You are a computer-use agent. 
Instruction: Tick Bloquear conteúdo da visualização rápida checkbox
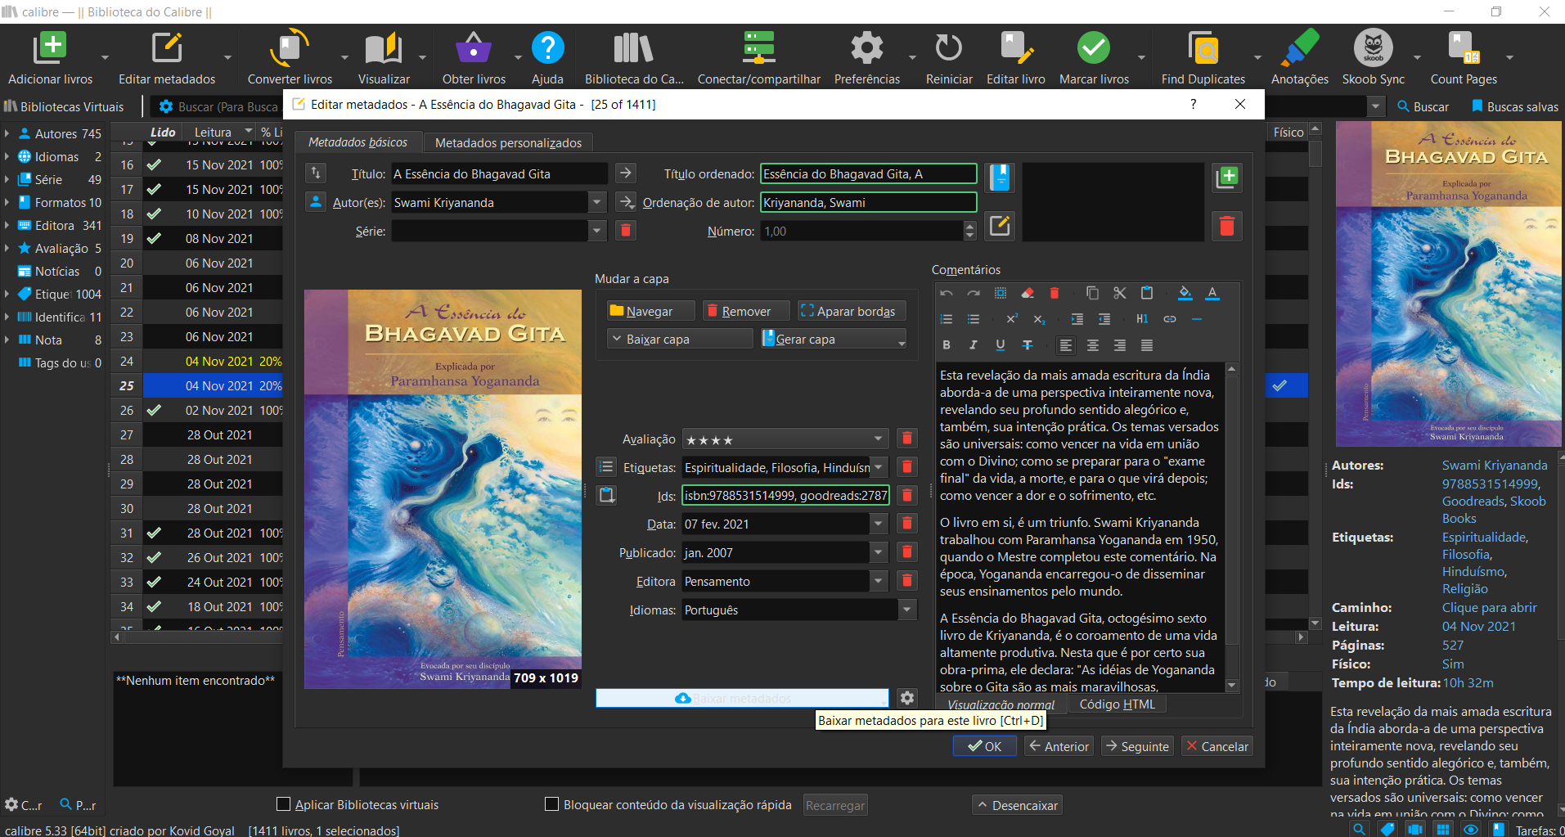[552, 804]
